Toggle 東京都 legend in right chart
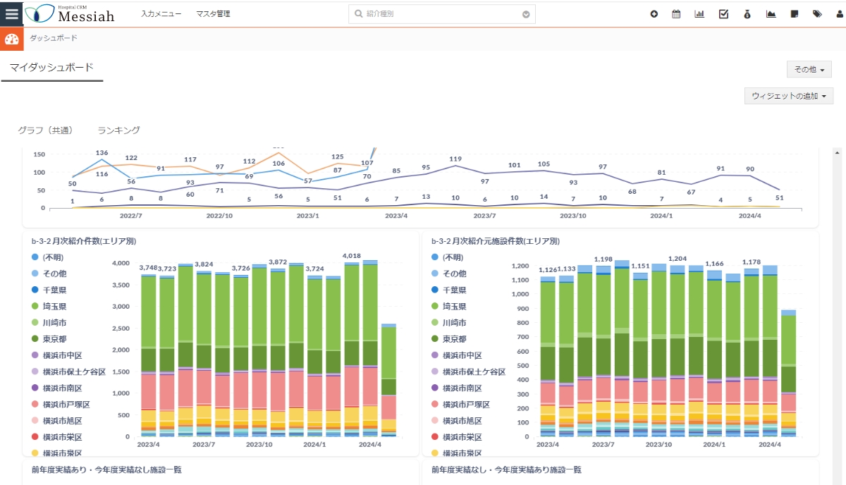Viewport: 846px width, 485px height. pyautogui.click(x=454, y=339)
